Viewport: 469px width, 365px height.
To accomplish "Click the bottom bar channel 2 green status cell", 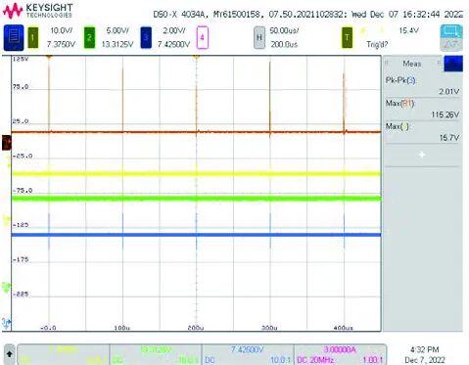I will coord(156,354).
